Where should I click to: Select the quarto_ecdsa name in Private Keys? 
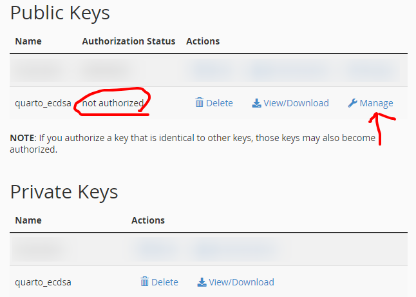[43, 282]
